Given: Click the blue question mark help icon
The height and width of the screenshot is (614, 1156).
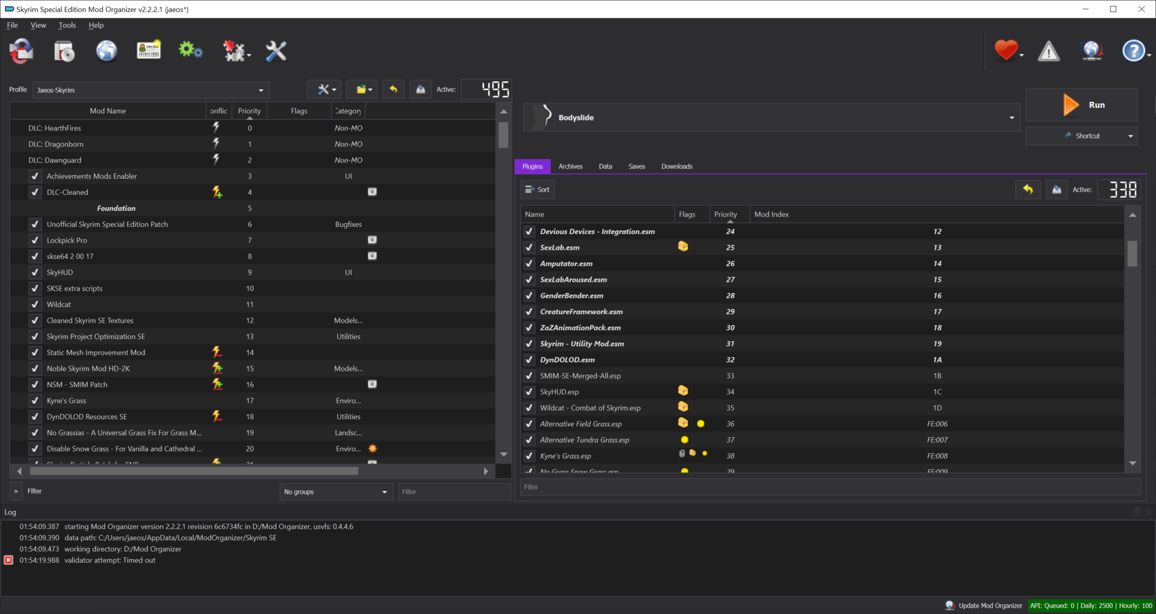Looking at the screenshot, I should [1134, 51].
